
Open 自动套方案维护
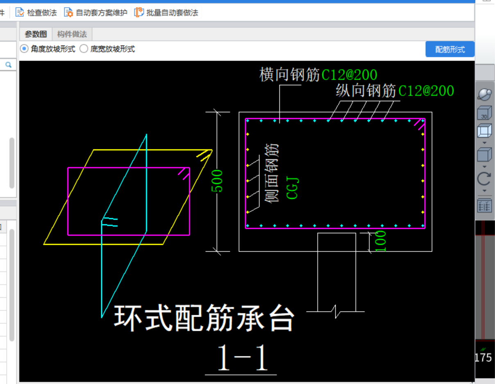pos(96,12)
